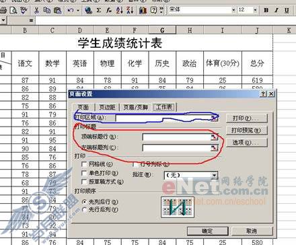Check the 按草稿方式 draft quality option

click(x=84, y=182)
